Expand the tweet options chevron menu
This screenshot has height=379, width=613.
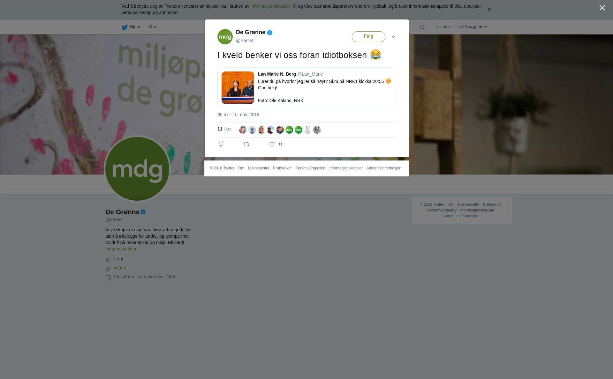pos(394,37)
